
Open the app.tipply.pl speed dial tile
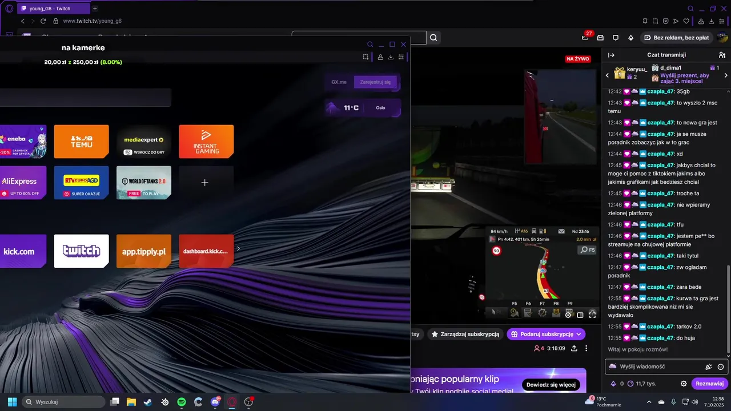tap(144, 251)
